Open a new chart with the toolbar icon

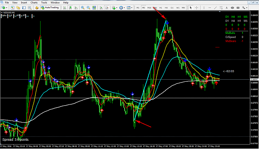(x=3, y=7)
